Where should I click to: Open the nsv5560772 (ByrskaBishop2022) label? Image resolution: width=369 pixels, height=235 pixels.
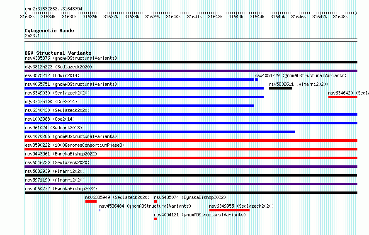tap(61, 189)
